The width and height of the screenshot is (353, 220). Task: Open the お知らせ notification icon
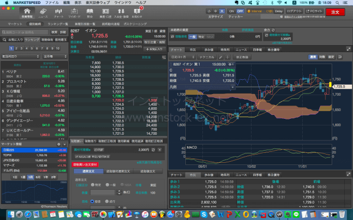[x=137, y=13]
